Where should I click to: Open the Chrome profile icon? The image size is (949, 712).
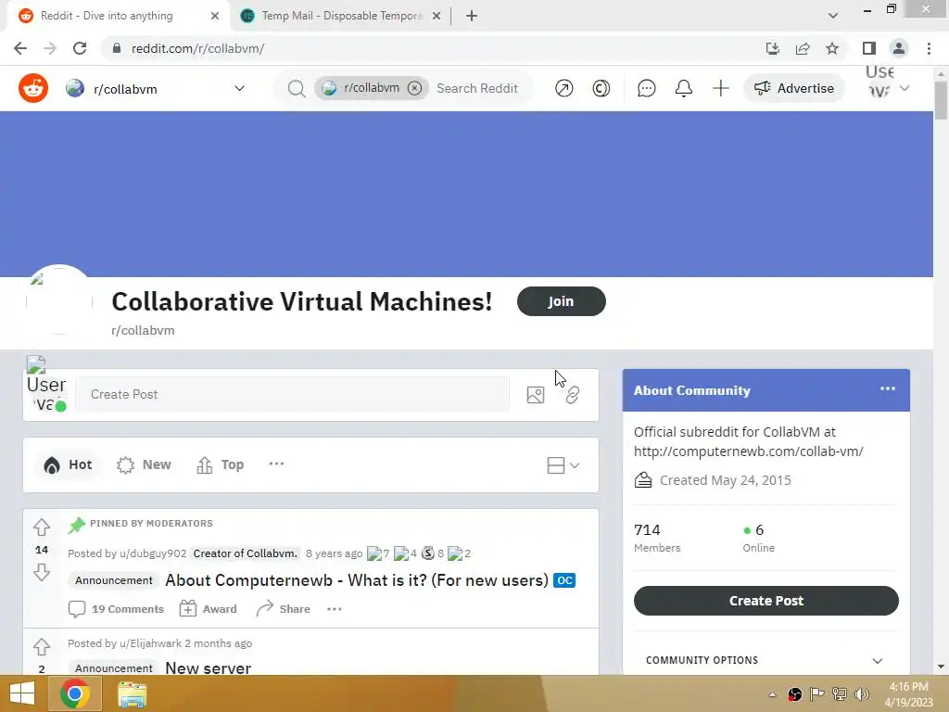click(899, 48)
